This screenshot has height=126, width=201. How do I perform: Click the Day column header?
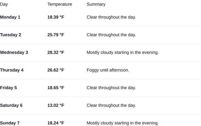pyautogui.click(x=4, y=4)
